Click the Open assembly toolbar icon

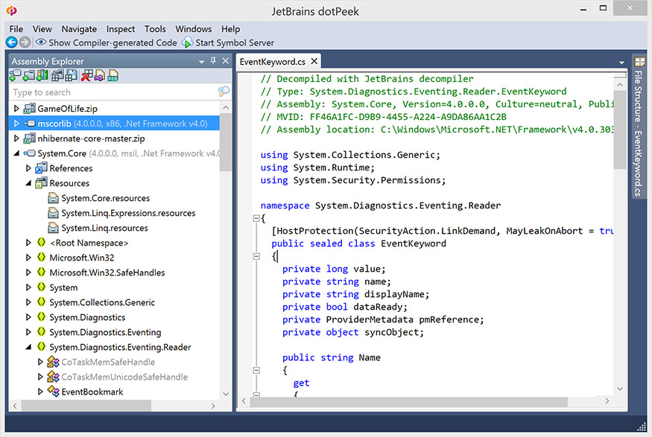pos(15,76)
